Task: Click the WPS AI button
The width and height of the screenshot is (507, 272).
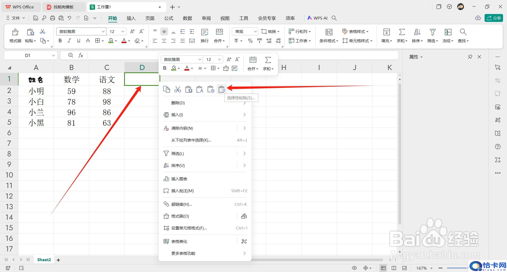Action: click(x=317, y=18)
